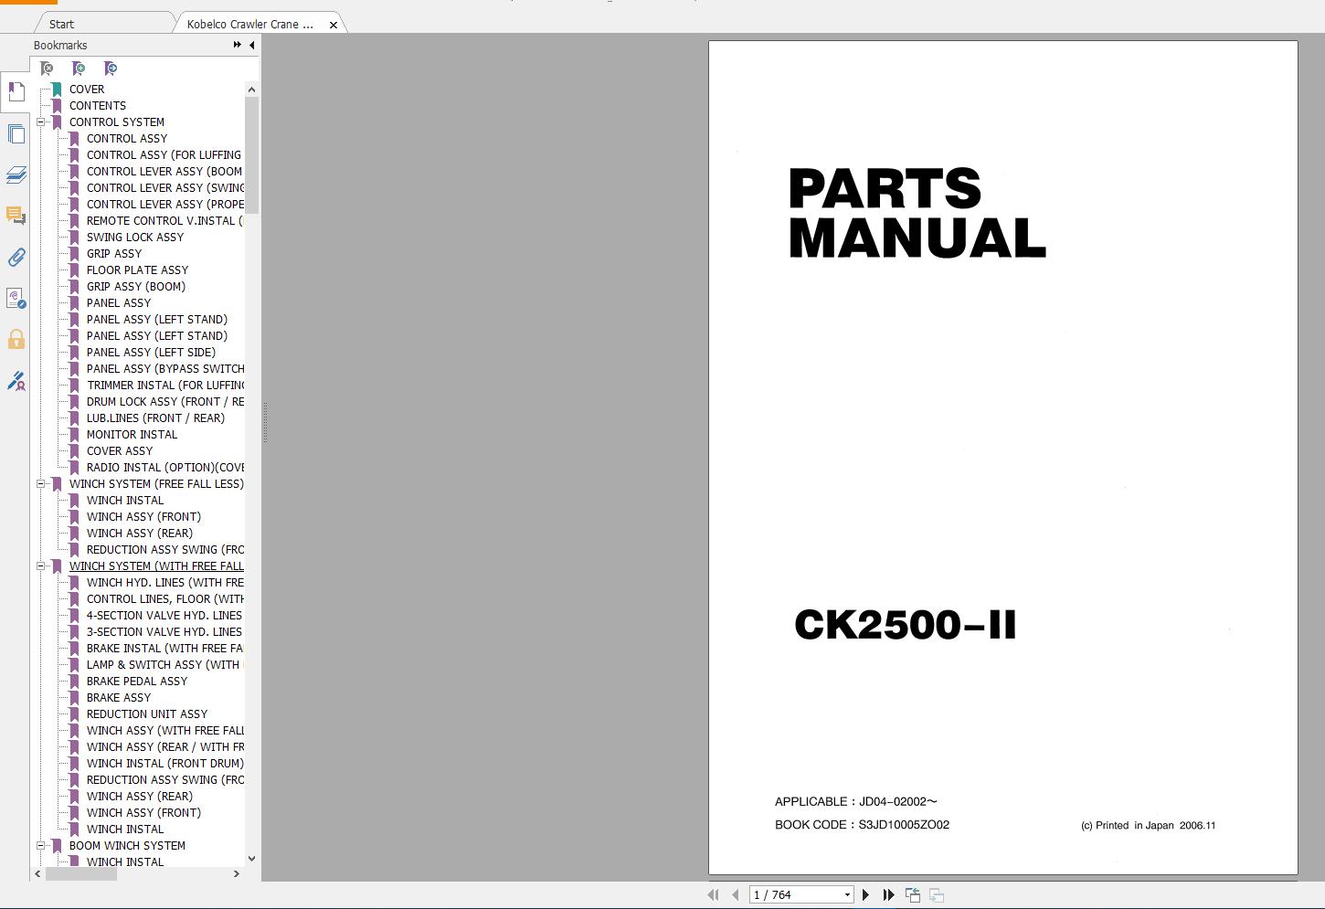1325x909 pixels.
Task: Go to the REDUCTION UNIT ASSY bookmark
Action: 147,714
